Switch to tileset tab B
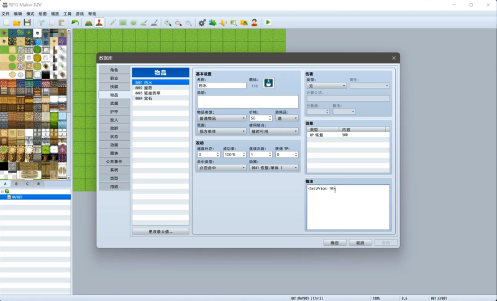The image size is (497, 301). pyautogui.click(x=16, y=184)
